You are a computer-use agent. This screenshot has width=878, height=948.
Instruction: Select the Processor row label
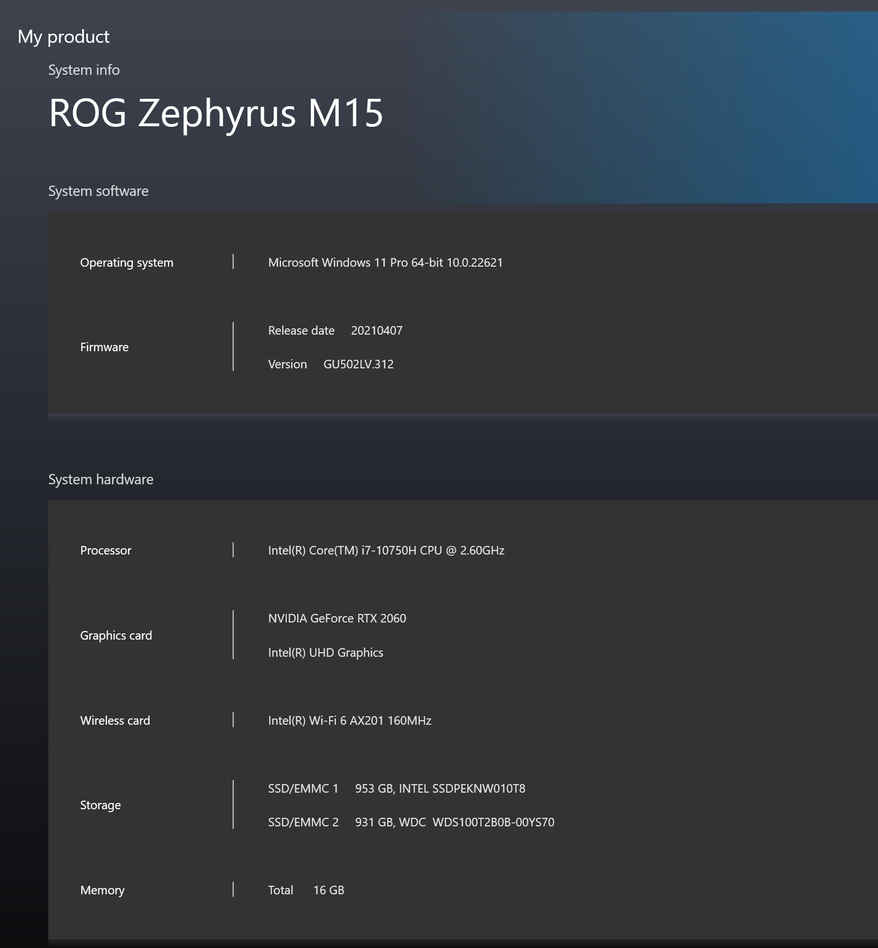[x=106, y=551]
